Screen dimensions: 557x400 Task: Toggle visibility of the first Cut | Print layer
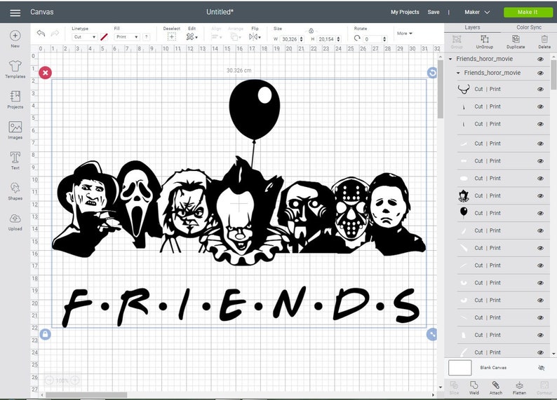(540, 90)
